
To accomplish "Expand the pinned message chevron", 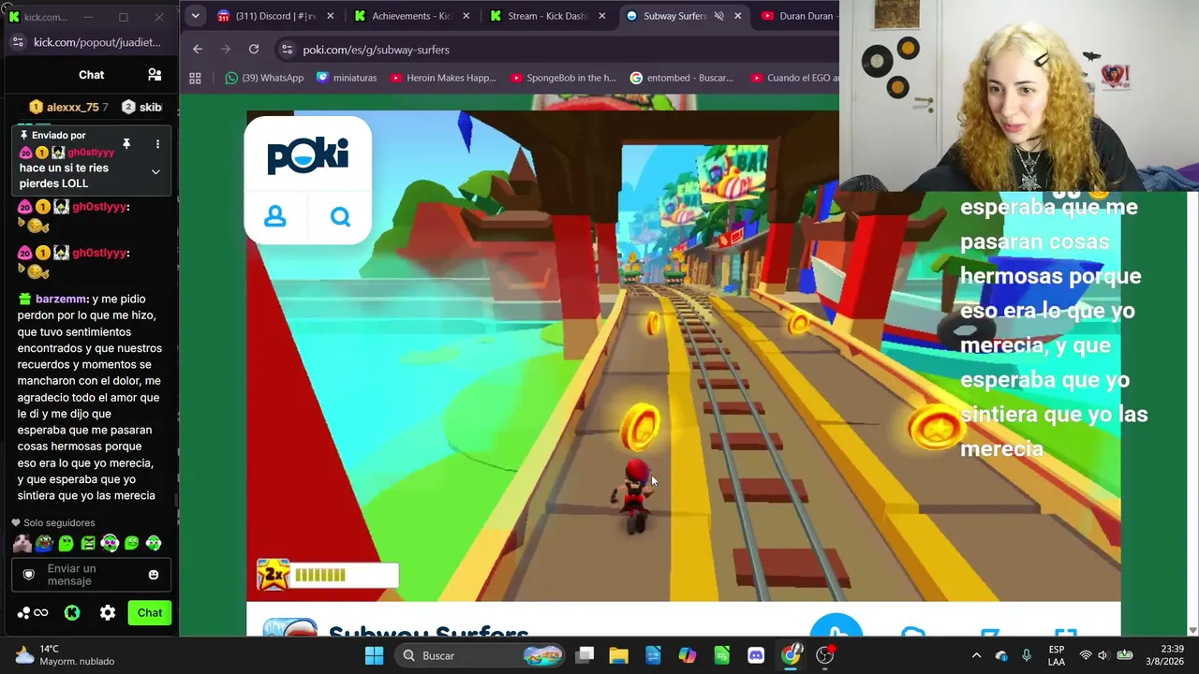I will [155, 172].
